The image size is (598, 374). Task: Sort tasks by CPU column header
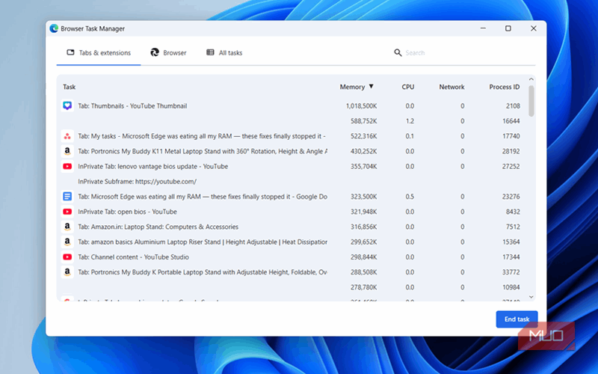pos(407,87)
